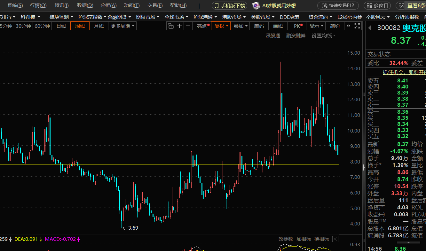Click 换指标 to change indicator
Screen dimensions: 426x251
point(321,239)
